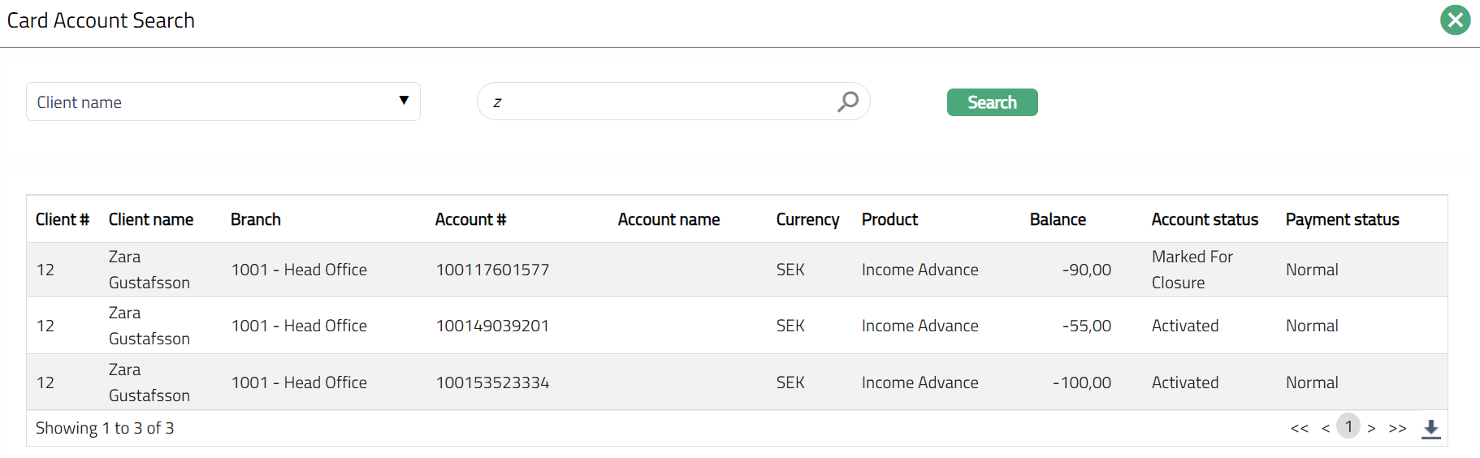Go to the next results page
This screenshot has height=458, width=1480.
click(x=1371, y=429)
